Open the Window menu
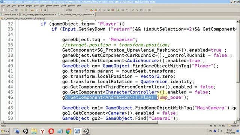Screen dimensions: 240x135 tap(71, 6)
